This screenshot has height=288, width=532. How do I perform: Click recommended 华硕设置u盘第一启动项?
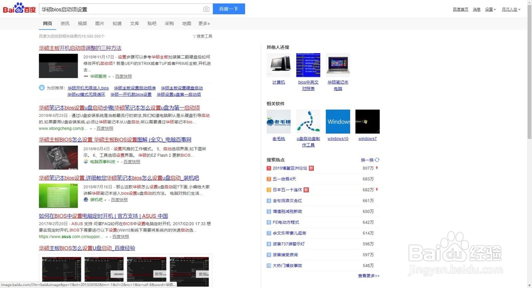(179, 95)
